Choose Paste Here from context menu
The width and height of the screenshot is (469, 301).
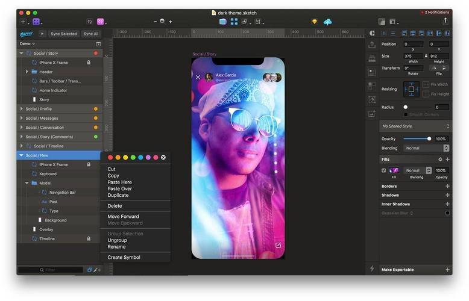[119, 182]
